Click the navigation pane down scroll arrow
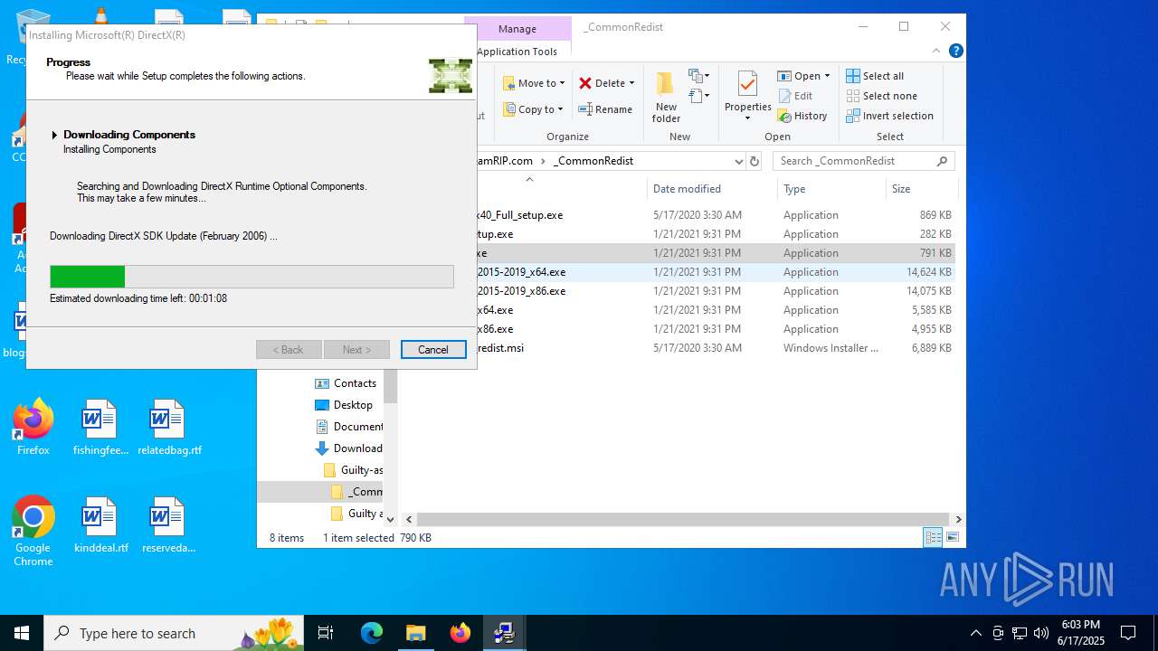The width and height of the screenshot is (1158, 651). (x=391, y=519)
